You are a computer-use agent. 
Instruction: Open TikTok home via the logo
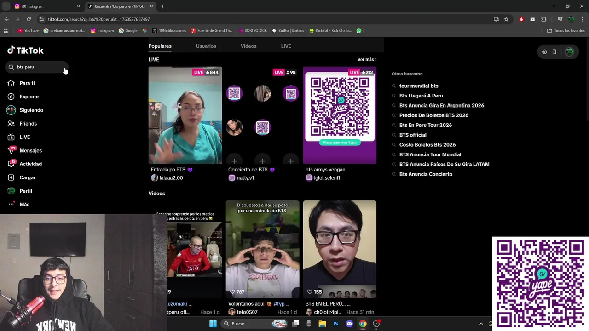pos(25,50)
